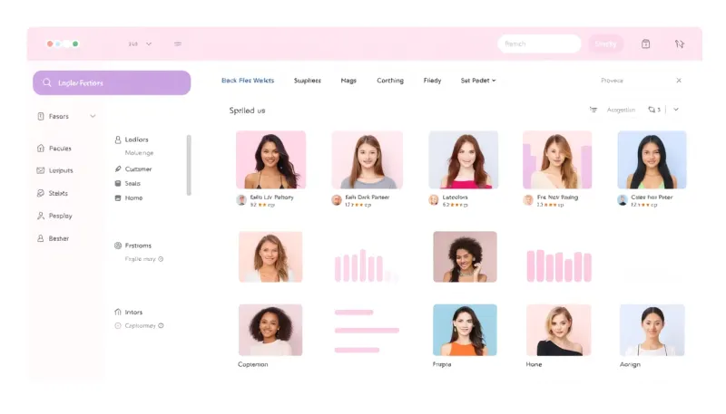Expand the Fasors chevron

pyautogui.click(x=93, y=117)
